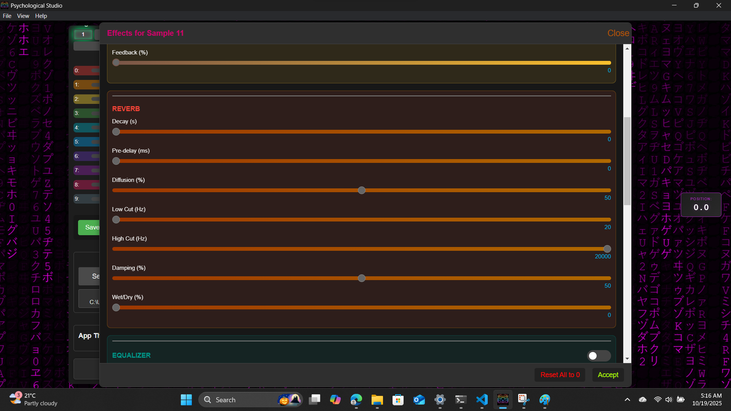The height and width of the screenshot is (411, 731).
Task: Open Copilot icon in taskbar
Action: [335, 400]
